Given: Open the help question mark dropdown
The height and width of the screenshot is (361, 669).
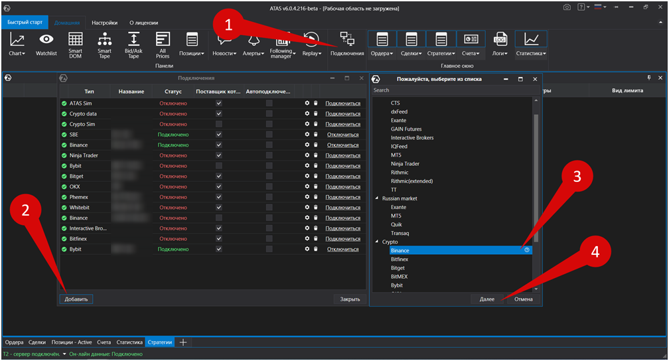Looking at the screenshot, I should [583, 7].
